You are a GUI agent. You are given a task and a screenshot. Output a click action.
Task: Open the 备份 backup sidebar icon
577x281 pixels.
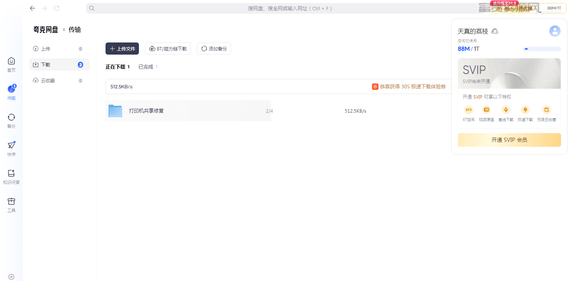pyautogui.click(x=11, y=121)
